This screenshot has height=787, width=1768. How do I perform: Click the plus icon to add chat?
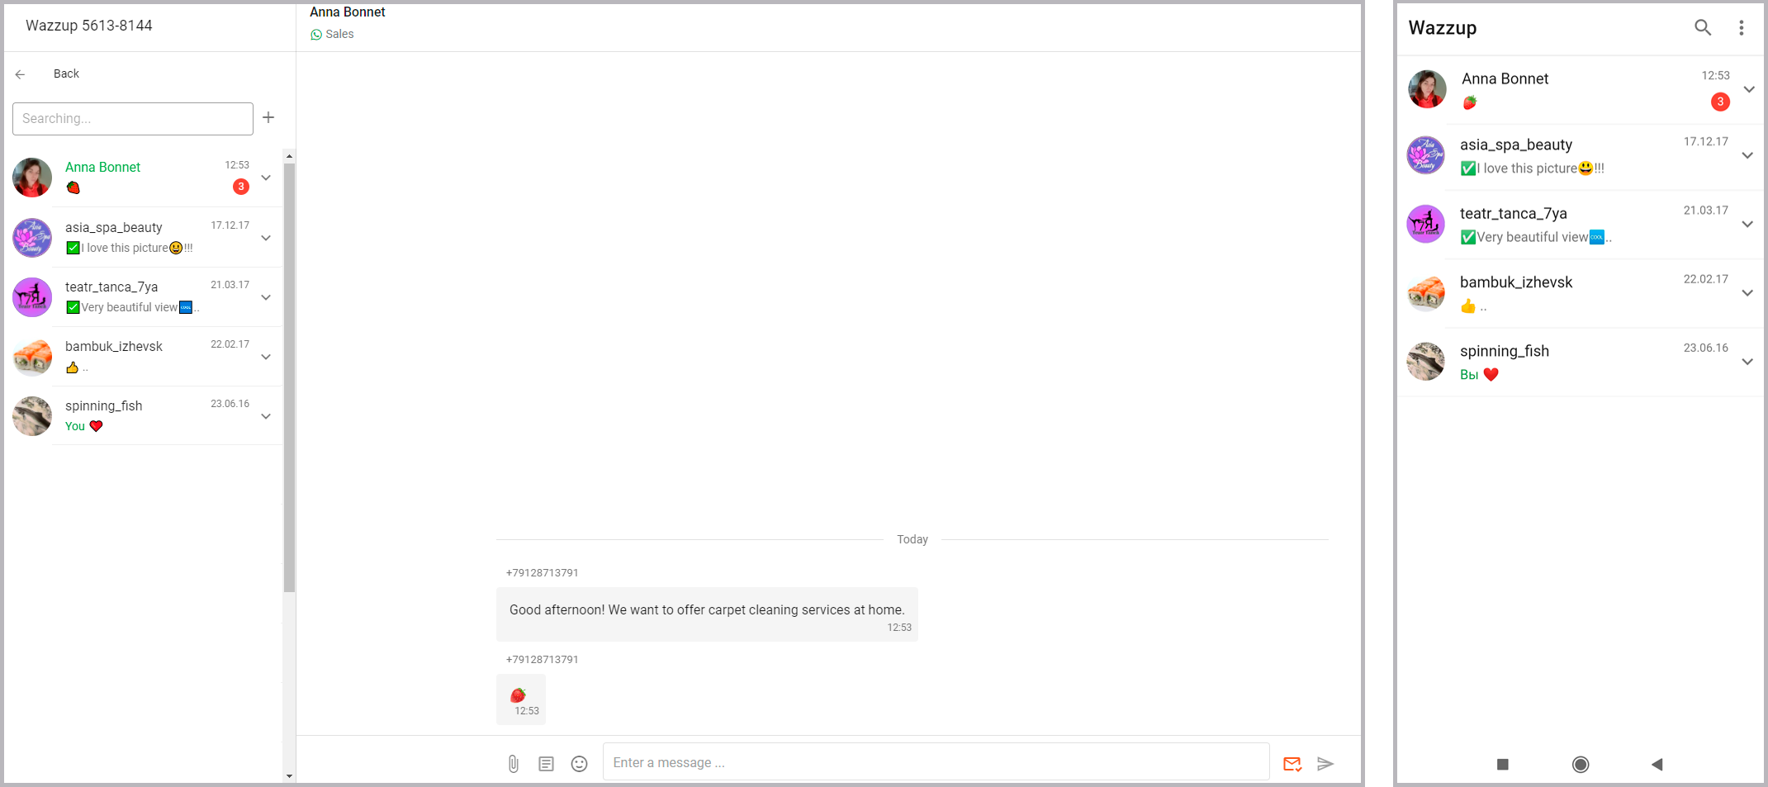point(268,117)
